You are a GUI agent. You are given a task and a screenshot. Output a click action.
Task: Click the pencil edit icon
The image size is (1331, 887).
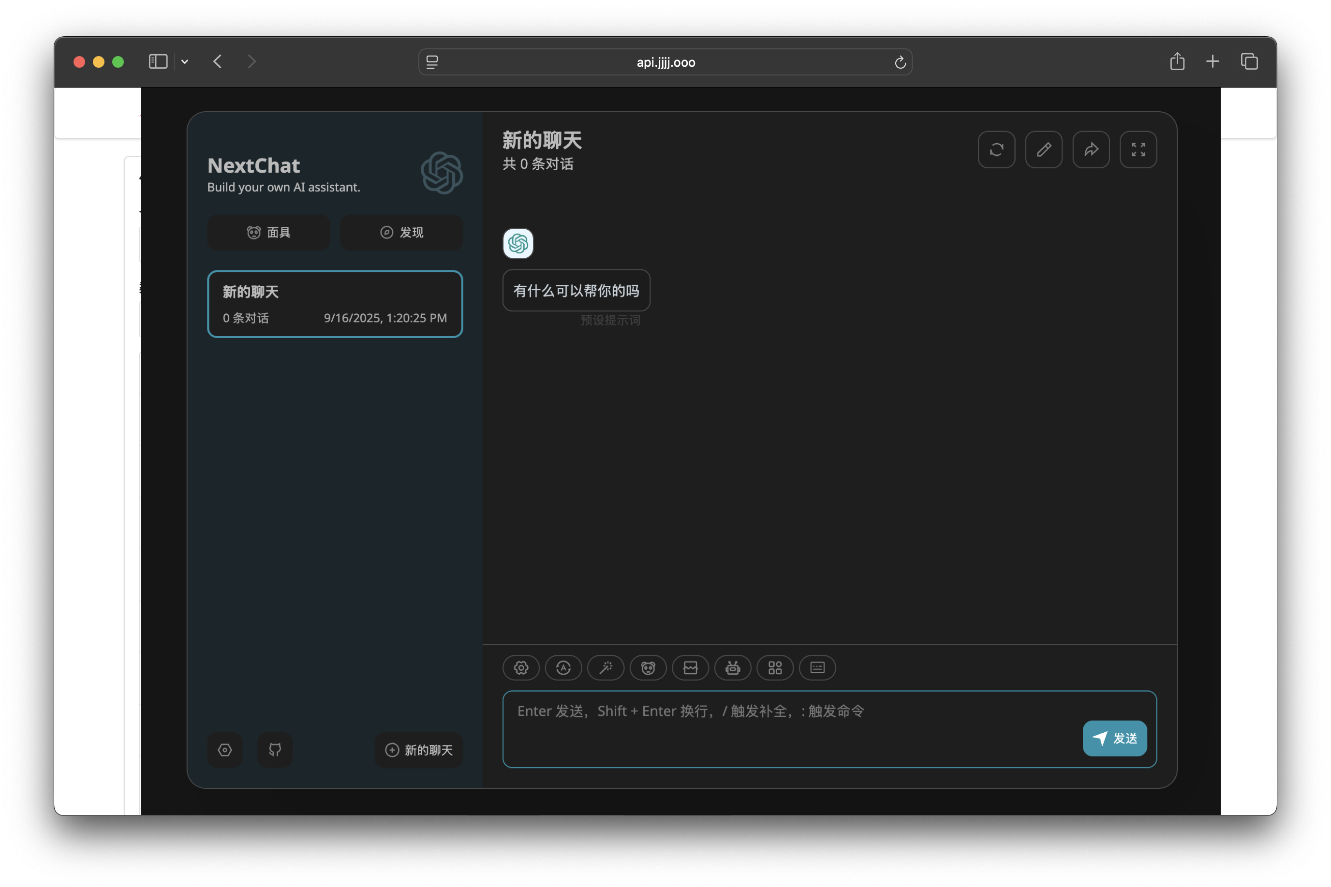click(1044, 149)
